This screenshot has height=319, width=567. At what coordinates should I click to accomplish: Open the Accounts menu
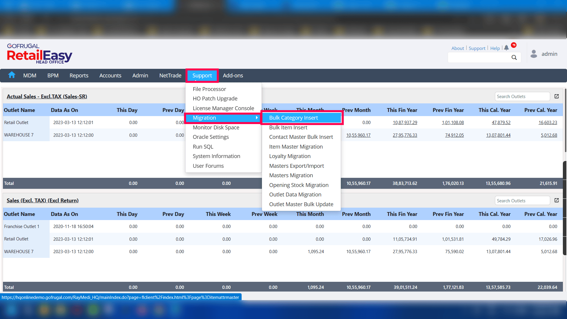110,76
